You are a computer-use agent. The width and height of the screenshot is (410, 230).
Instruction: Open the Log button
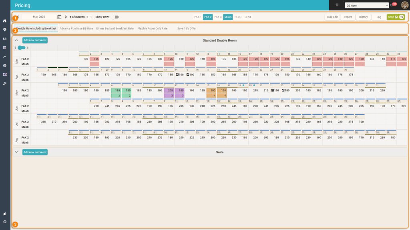click(x=379, y=17)
